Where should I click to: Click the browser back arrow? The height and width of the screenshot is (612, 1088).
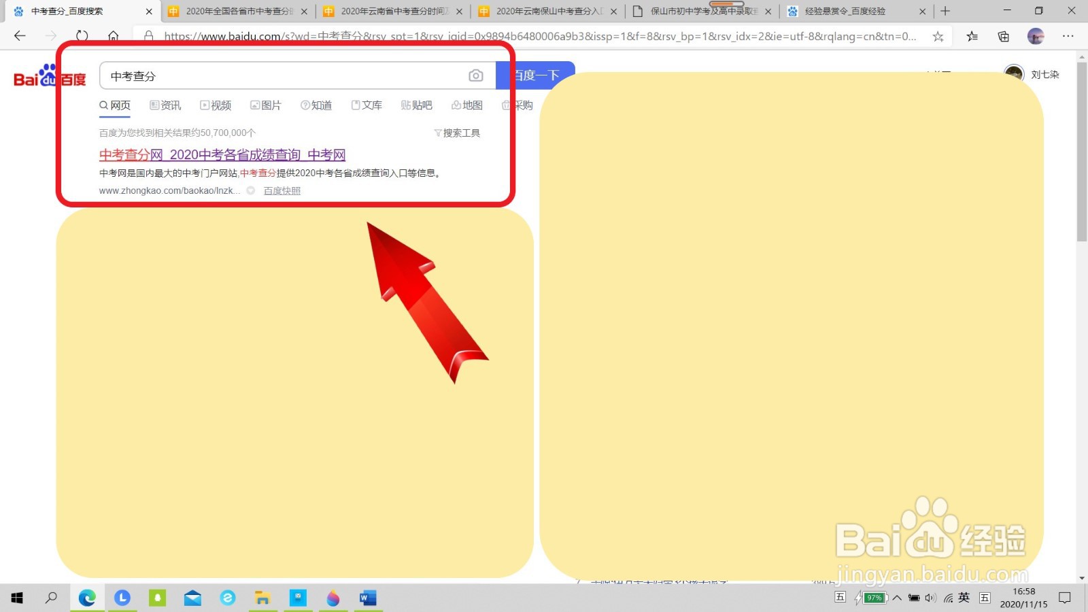coord(20,36)
